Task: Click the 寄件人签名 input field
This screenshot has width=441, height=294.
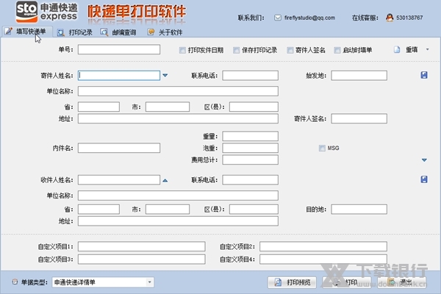Action: coord(359,119)
